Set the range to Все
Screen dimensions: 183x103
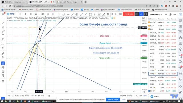43,96
